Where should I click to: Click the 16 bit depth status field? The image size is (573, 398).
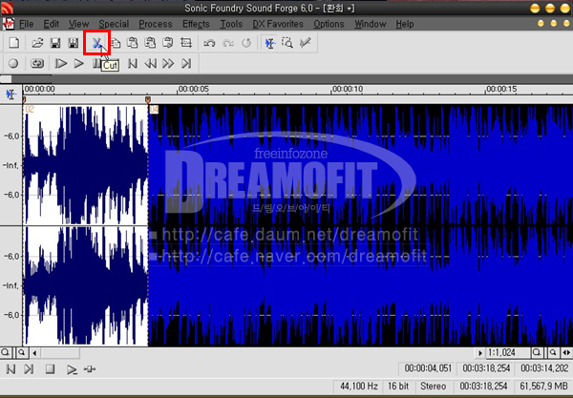click(x=398, y=386)
